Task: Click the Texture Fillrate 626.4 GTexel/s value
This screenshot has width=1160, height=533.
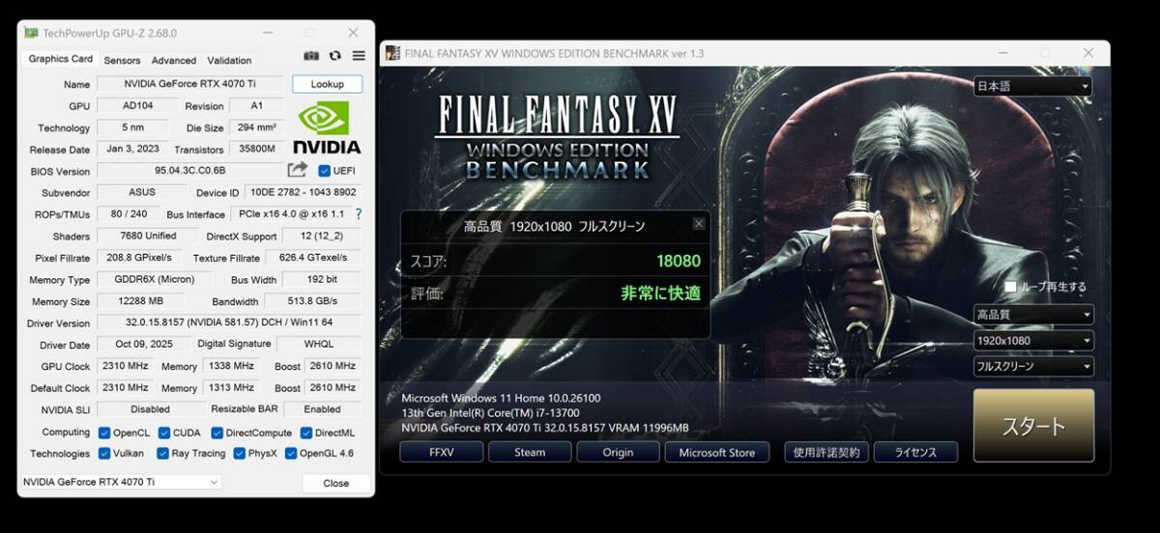Action: pos(312,258)
